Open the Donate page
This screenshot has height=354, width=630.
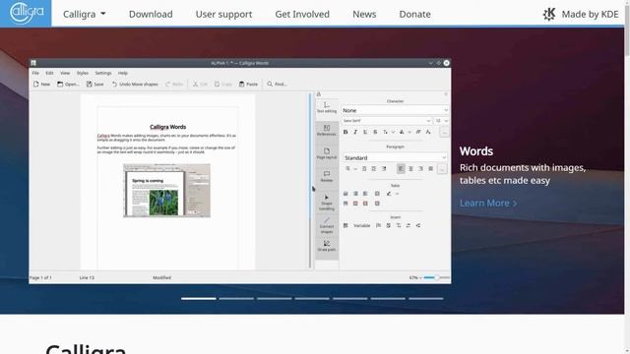pos(414,14)
